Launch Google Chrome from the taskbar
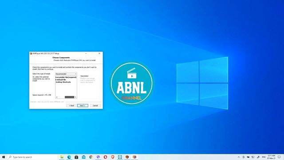This screenshot has width=284, height=160. [91, 157]
